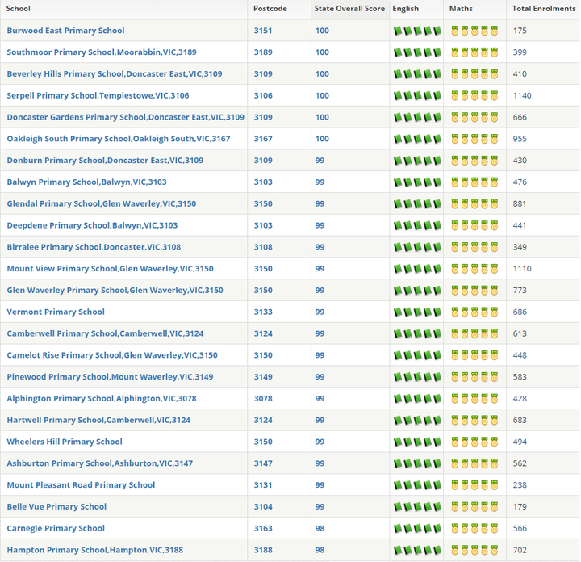Click English book rating for Birralee Primary
The width and height of the screenshot is (581, 562).
417,247
